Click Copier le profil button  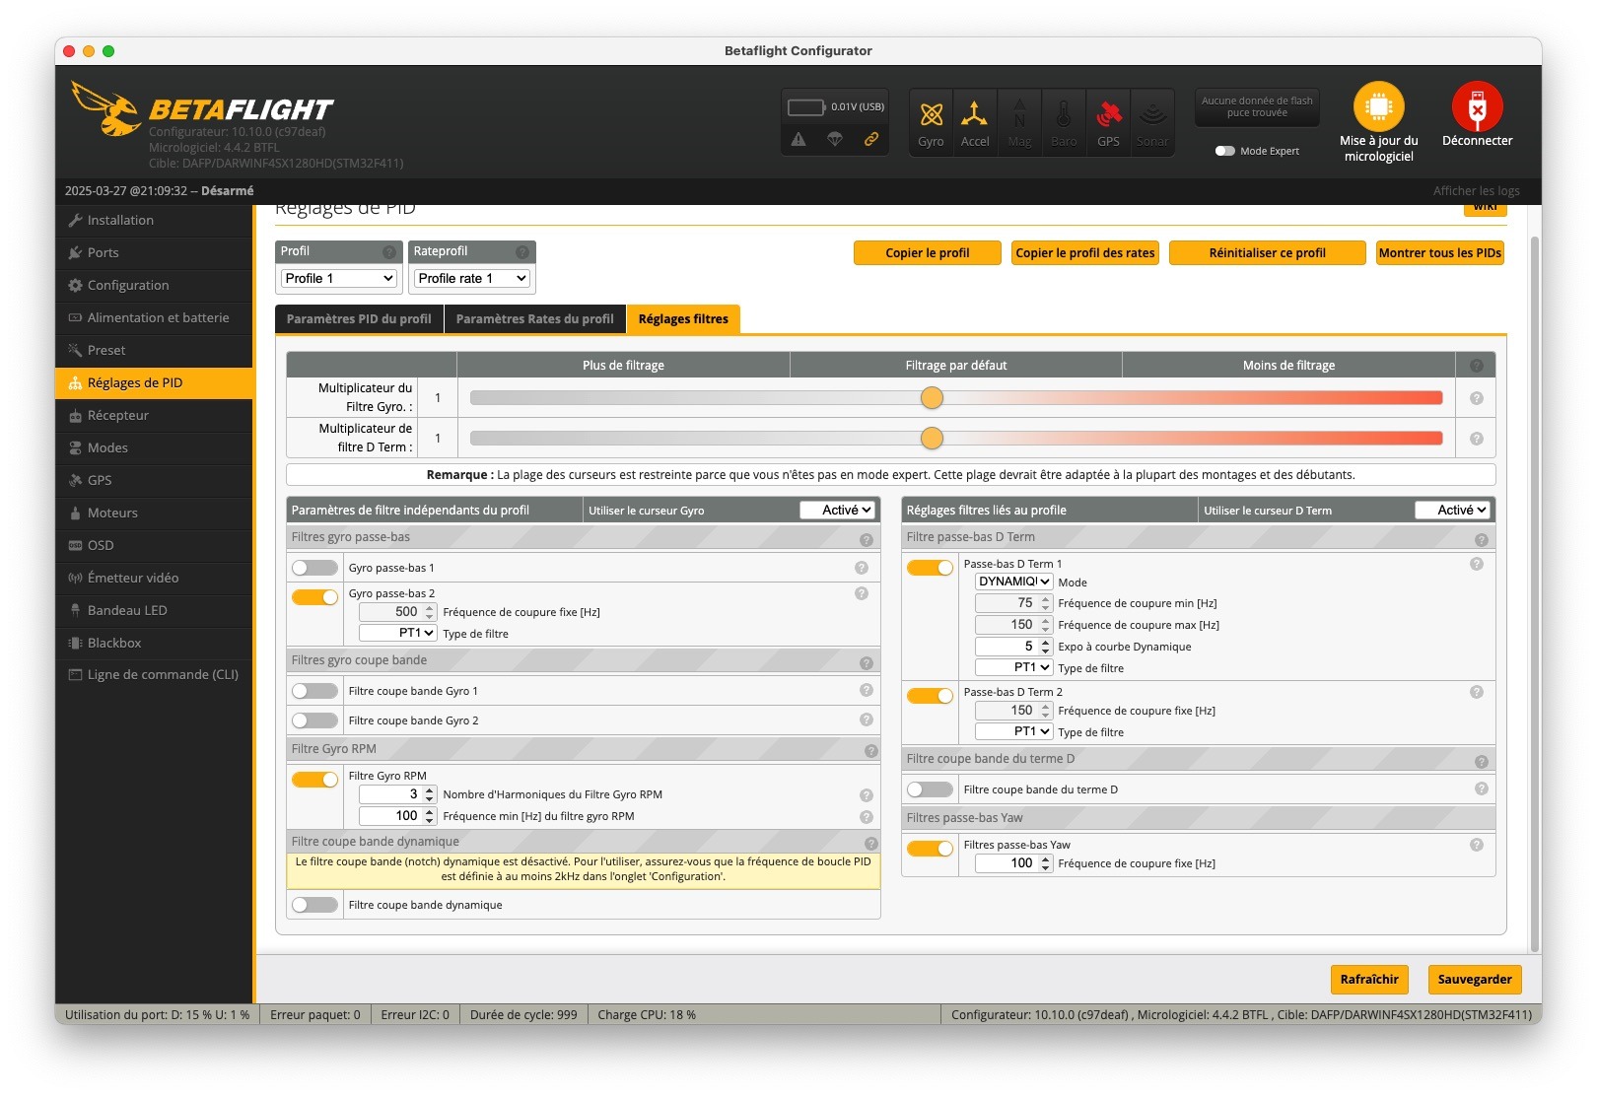(928, 253)
